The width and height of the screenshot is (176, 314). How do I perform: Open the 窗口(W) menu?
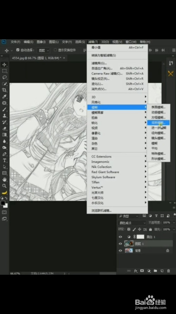[131, 42]
